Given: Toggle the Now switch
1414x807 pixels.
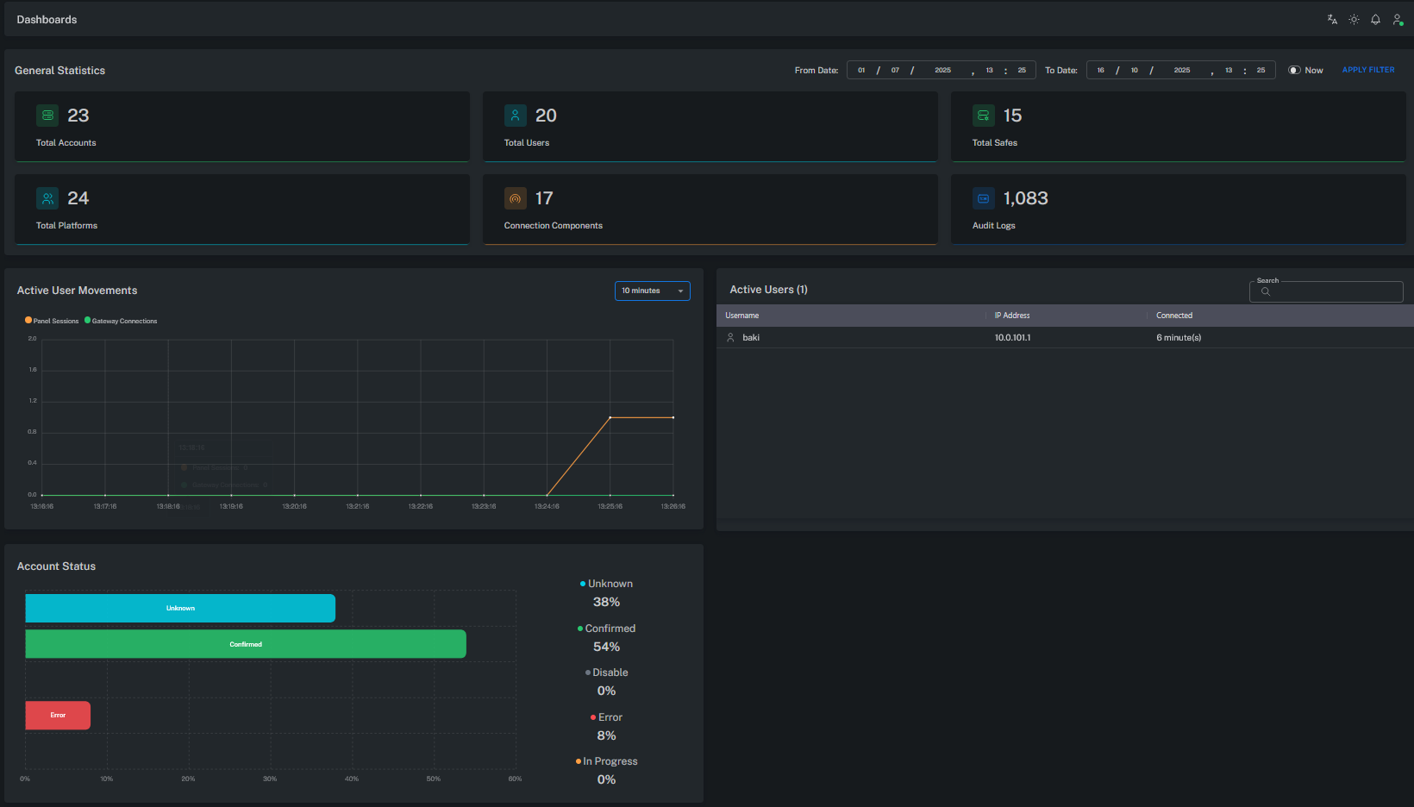Looking at the screenshot, I should point(1293,70).
